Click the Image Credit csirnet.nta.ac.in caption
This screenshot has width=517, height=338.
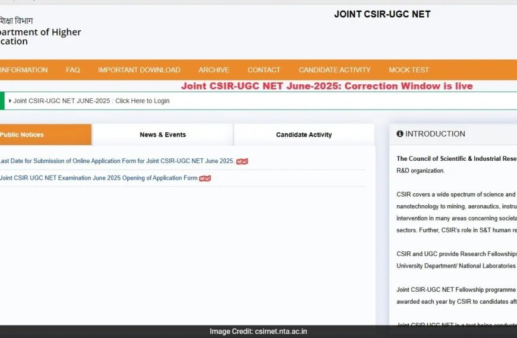[x=258, y=331]
